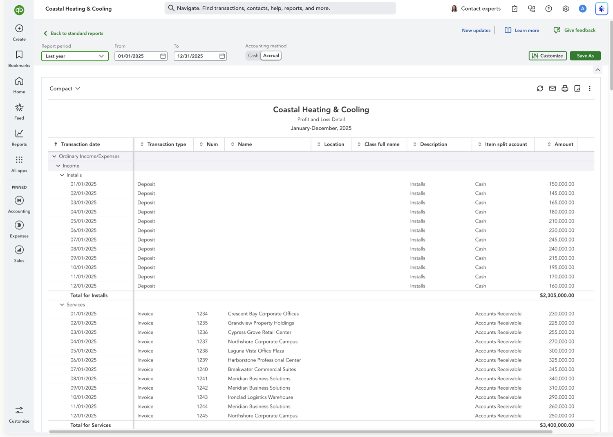This screenshot has height=437, width=613.
Task: Open Ironclad Logistics Warehouse invoice row
Action: [321, 397]
